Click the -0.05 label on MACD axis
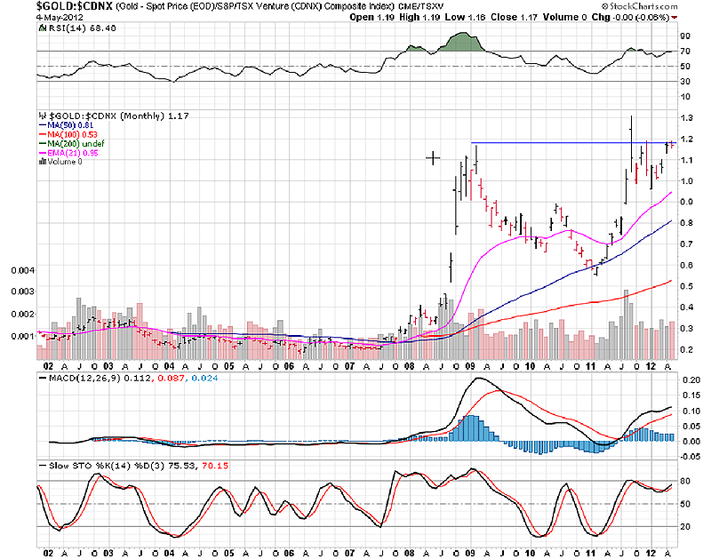The width and height of the screenshot is (711, 559). tap(690, 457)
